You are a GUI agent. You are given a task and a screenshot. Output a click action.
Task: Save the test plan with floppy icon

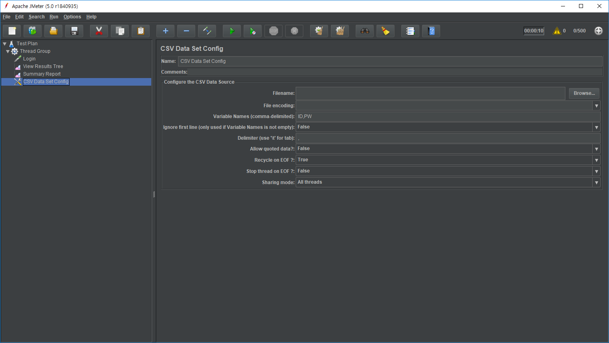point(74,31)
